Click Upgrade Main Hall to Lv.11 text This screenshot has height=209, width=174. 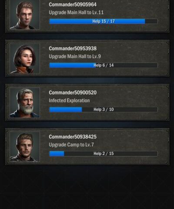pos(76,13)
